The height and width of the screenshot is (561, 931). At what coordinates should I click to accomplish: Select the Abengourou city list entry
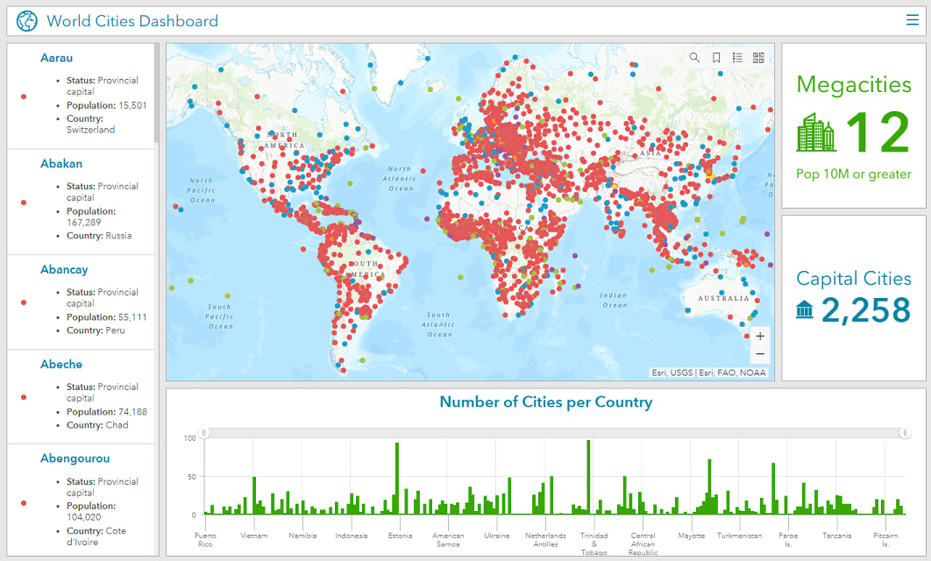click(81, 501)
